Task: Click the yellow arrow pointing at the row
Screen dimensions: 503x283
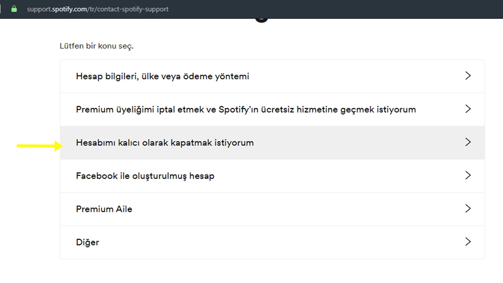Action: point(39,145)
